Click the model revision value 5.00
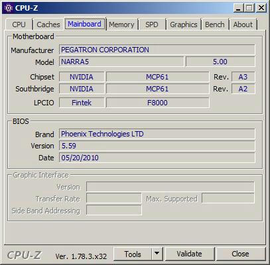270x265 pixels. tap(220, 62)
